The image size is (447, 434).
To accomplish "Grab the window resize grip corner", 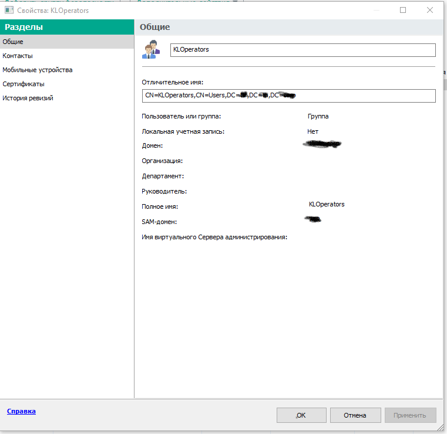I will tap(441, 427).
